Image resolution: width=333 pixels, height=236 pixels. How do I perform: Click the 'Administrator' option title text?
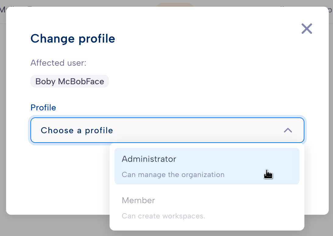click(149, 159)
